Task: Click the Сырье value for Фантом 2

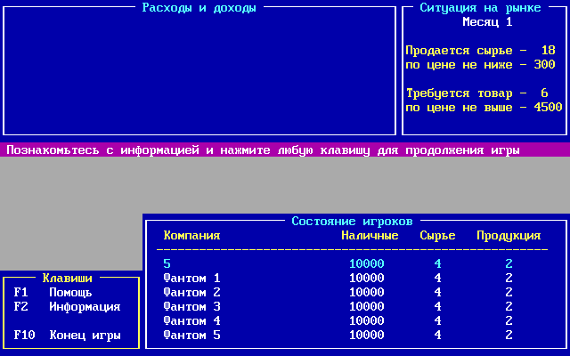Action: tap(437, 292)
